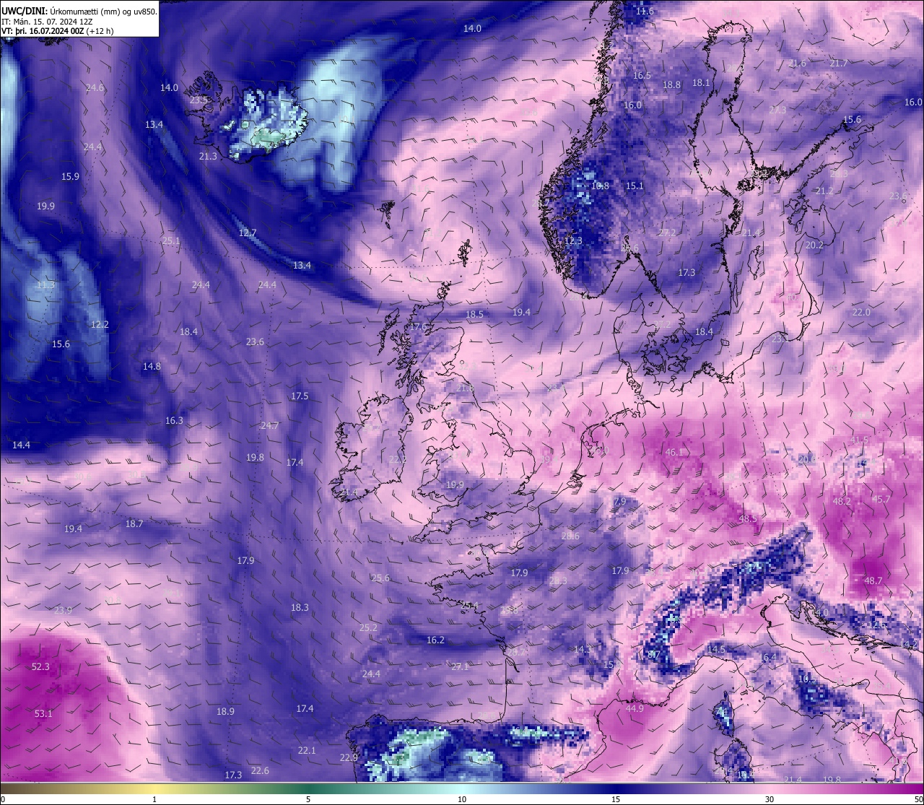
Task: Click the 18.8 value over Scandinavia
Action: [x=671, y=84]
